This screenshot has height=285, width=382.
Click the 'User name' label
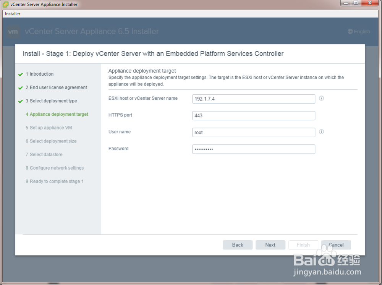[119, 132]
